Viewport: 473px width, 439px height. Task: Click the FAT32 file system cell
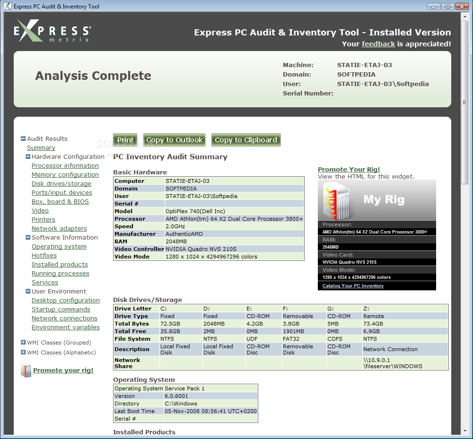pos(304,339)
